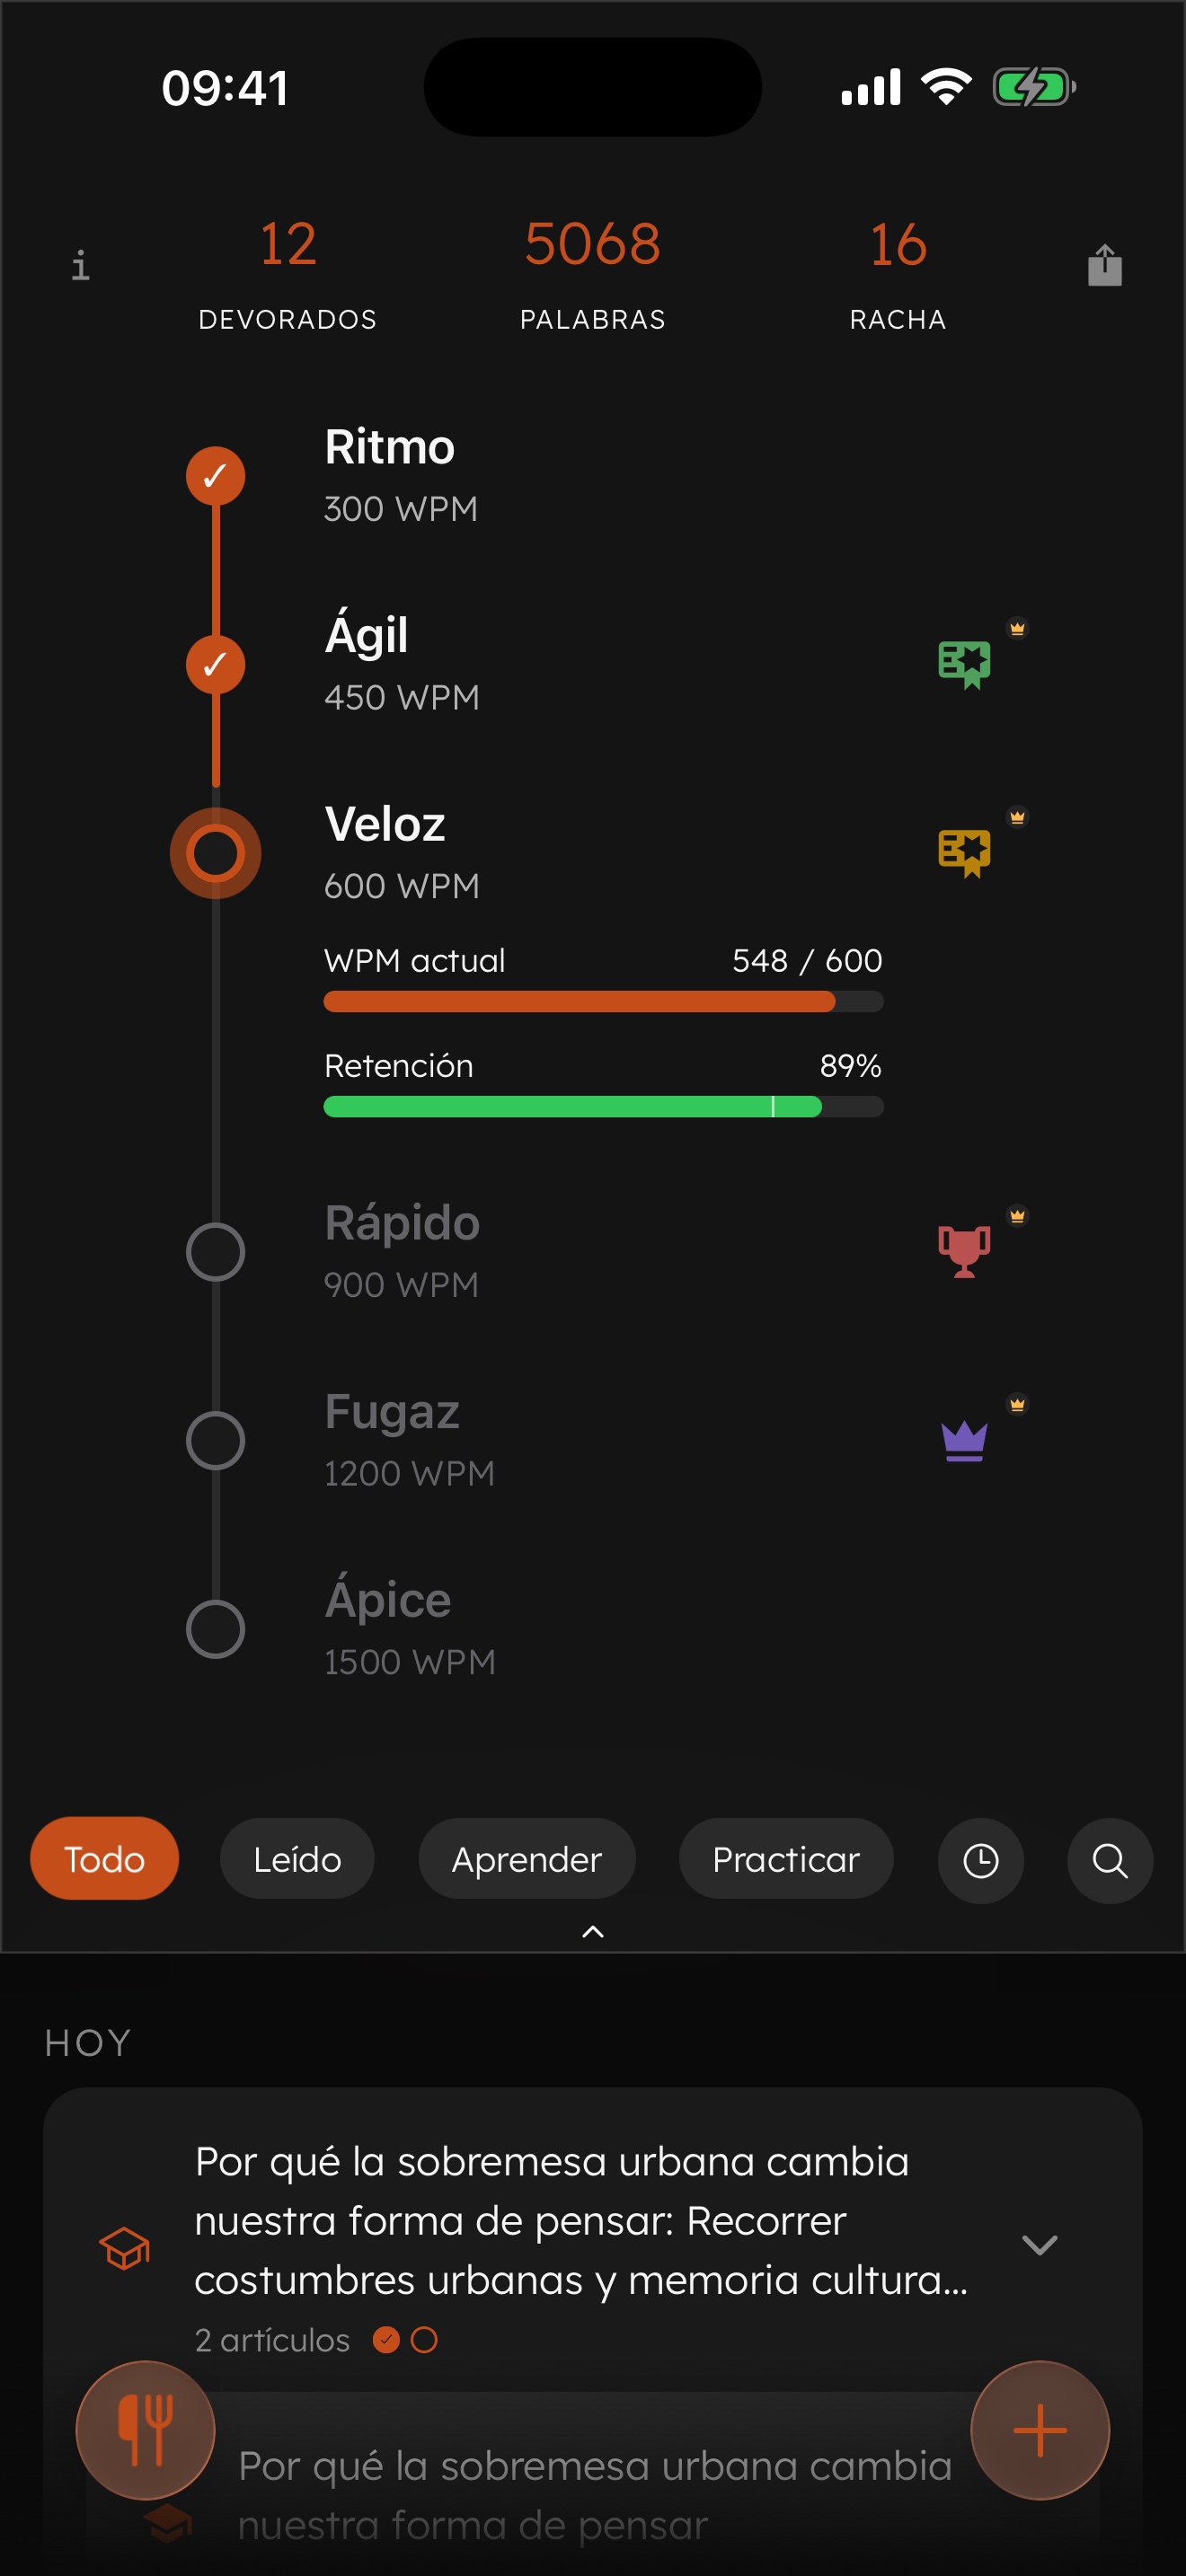Image resolution: width=1186 pixels, height=2576 pixels.
Task: Tap the fork and knife floating button
Action: pos(146,2430)
